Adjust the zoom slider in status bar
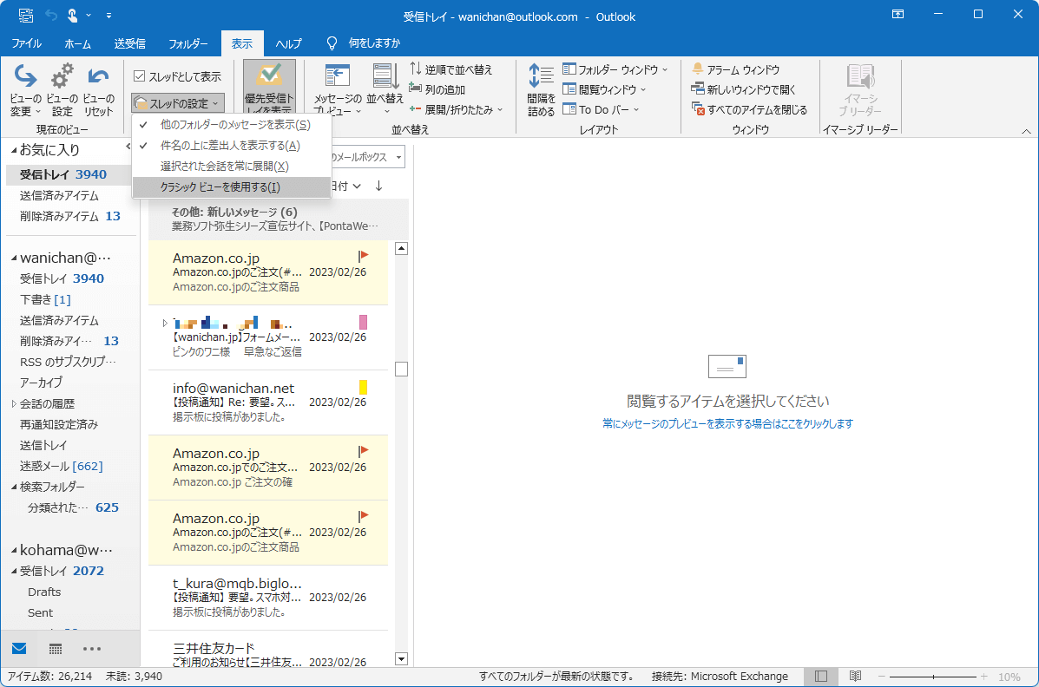The width and height of the screenshot is (1039, 687). pos(934,676)
